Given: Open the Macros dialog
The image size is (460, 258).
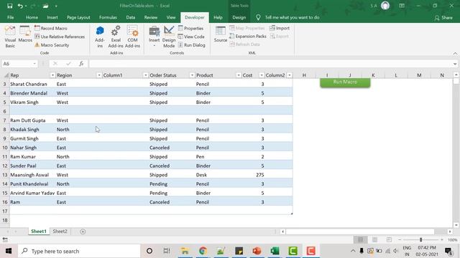Looking at the screenshot, I should (25, 34).
